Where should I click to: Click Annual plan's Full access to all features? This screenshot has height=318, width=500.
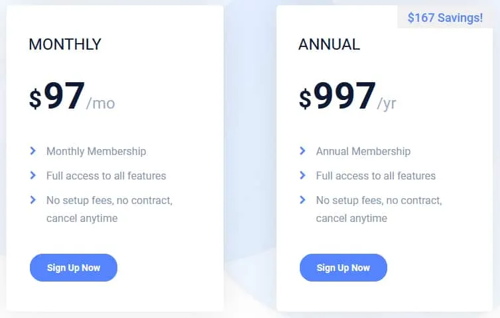tap(376, 176)
